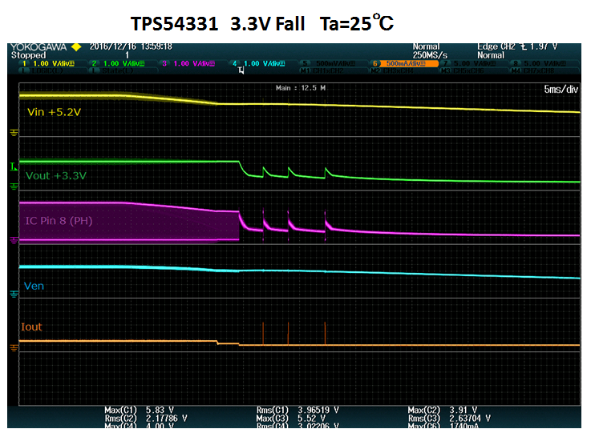Click the Max(C3) 5.52 V measurement
The height and width of the screenshot is (433, 591).
291,419
